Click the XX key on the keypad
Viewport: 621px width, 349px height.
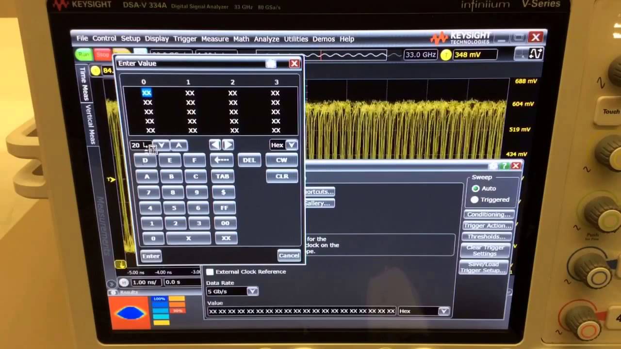(226, 238)
